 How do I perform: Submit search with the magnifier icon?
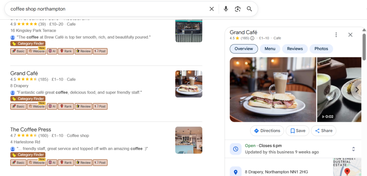point(249,9)
